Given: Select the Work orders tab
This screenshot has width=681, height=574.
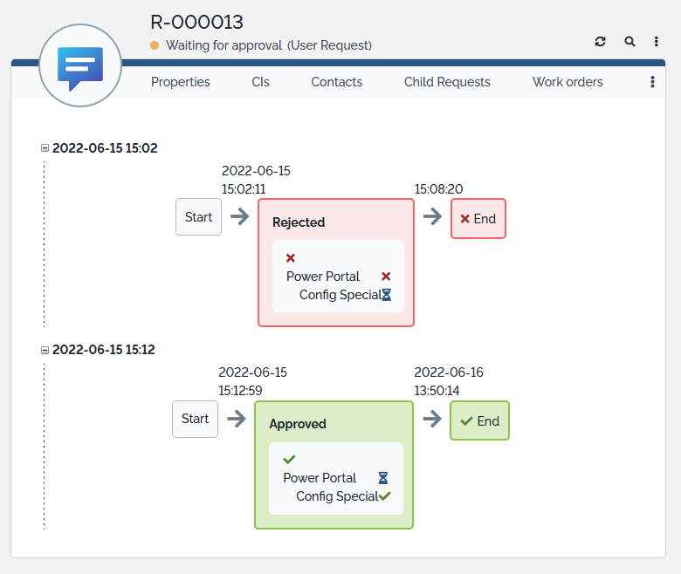Looking at the screenshot, I should tap(567, 82).
